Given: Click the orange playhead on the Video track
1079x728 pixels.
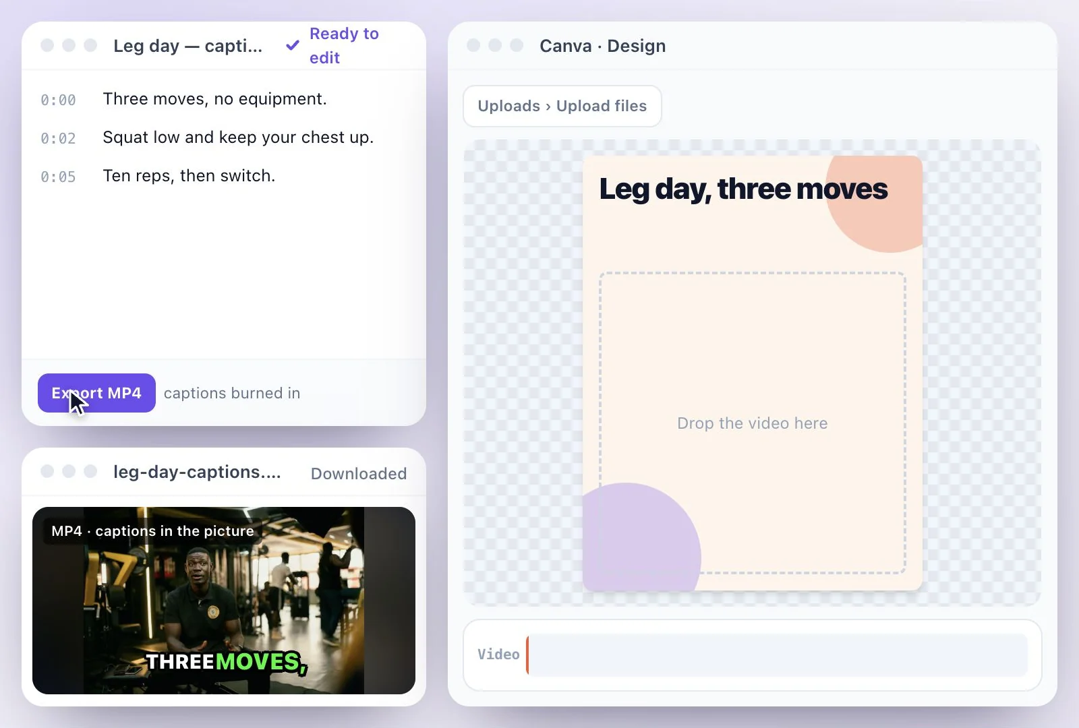Looking at the screenshot, I should click(x=527, y=655).
